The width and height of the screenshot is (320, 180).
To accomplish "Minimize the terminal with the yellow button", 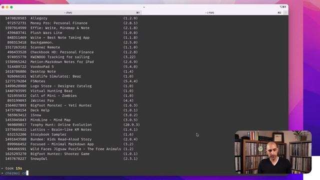I will coord(7,7).
